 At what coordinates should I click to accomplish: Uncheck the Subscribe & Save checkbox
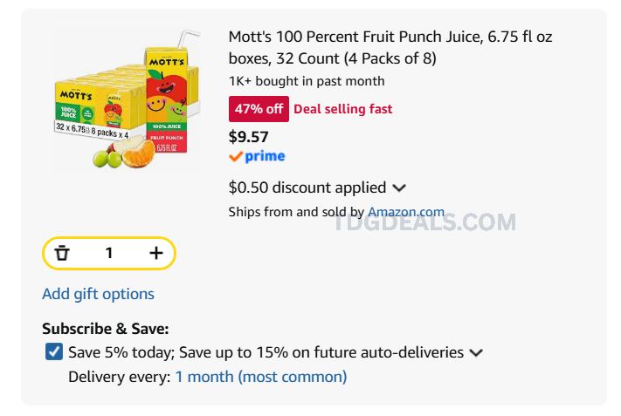[x=54, y=351]
